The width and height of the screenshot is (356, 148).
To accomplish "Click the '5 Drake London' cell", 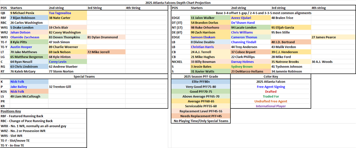I will 29,28.
